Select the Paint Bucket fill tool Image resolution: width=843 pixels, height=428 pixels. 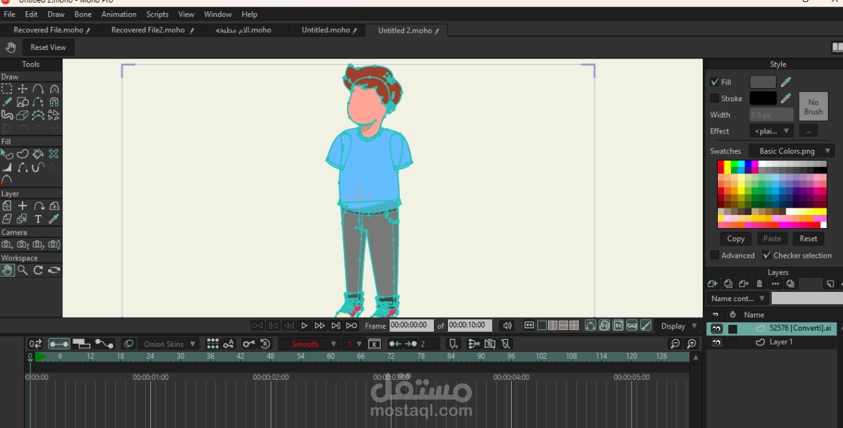[x=38, y=154]
